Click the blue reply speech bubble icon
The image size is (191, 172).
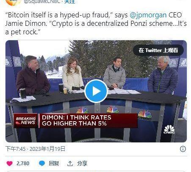(x=42, y=164)
